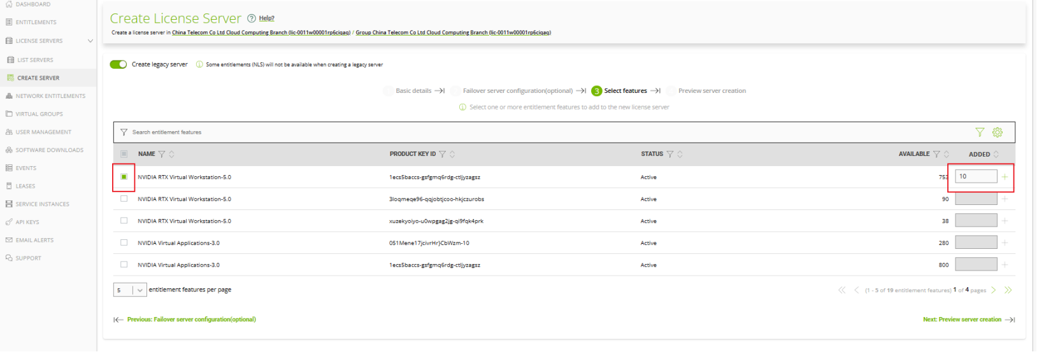Click the Dashboard home icon
This screenshot has height=352, width=1037.
click(x=9, y=4)
